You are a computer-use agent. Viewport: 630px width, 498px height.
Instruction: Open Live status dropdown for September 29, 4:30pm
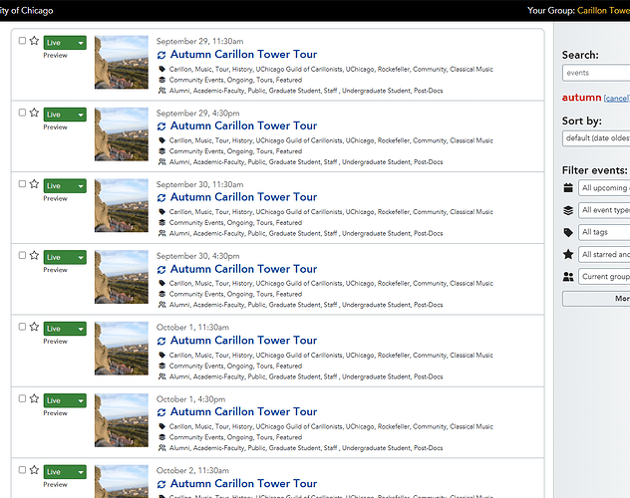65,115
